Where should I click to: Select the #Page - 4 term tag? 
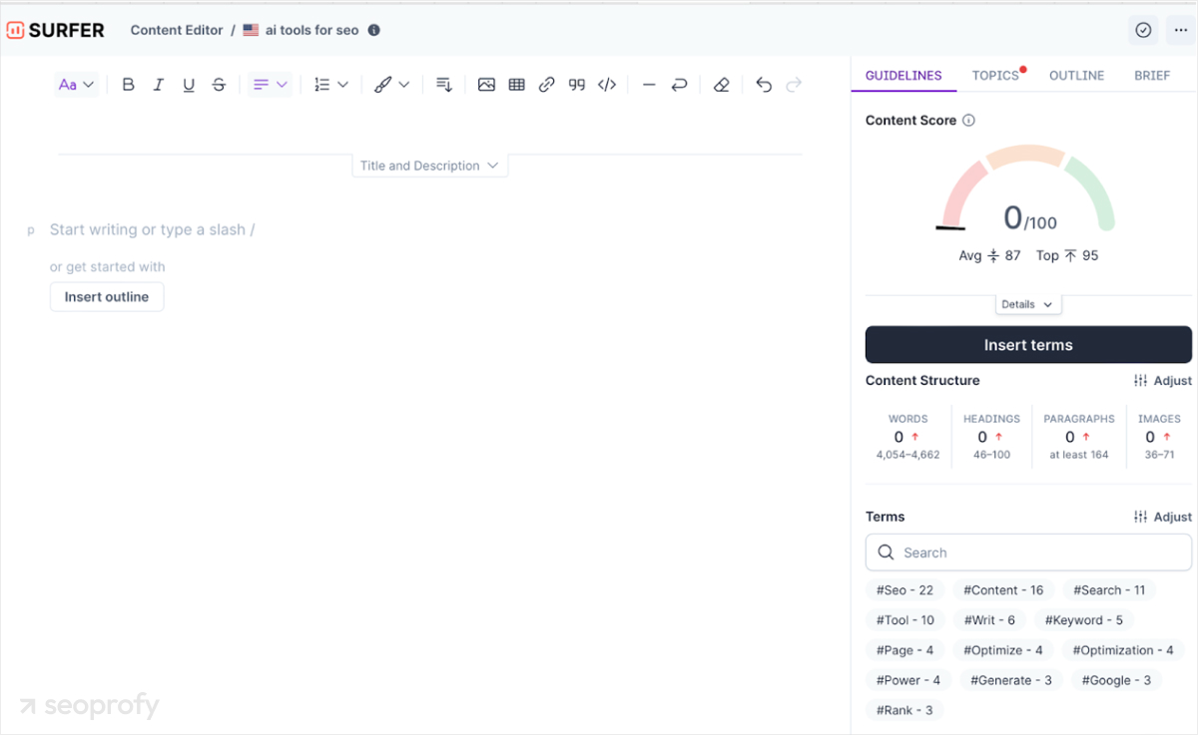[904, 650]
